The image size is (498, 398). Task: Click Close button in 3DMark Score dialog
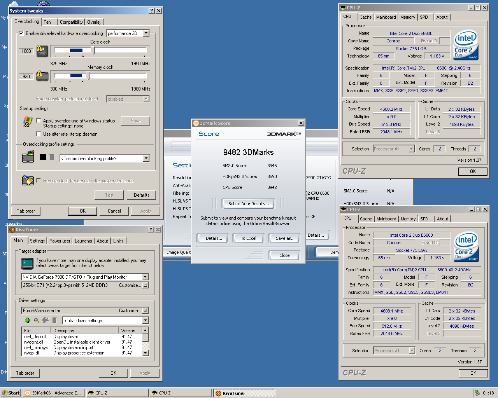tap(284, 255)
